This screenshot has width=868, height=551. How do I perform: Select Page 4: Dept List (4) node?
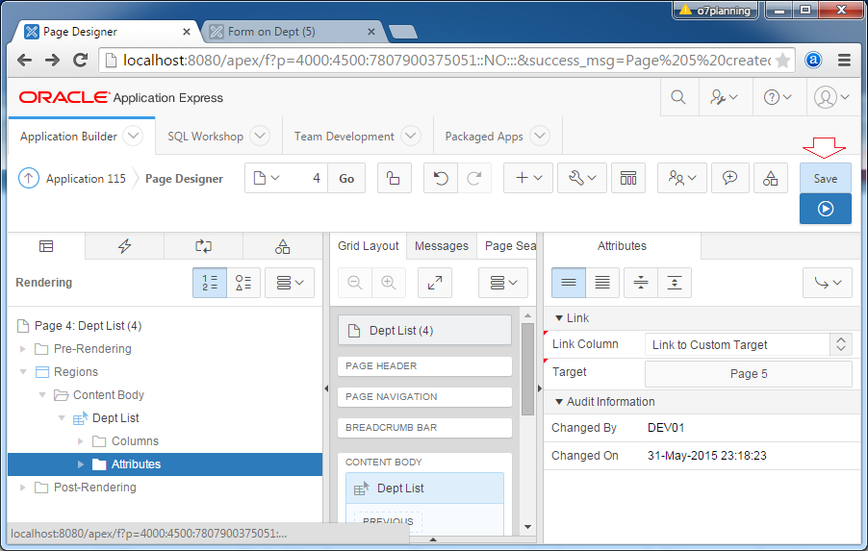pos(88,326)
